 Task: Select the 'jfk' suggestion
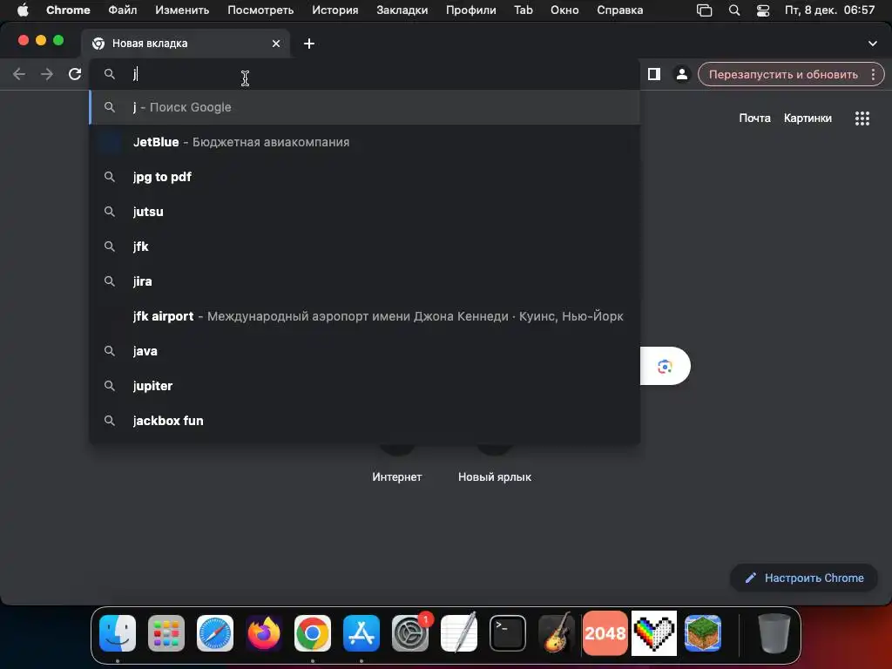click(x=365, y=247)
